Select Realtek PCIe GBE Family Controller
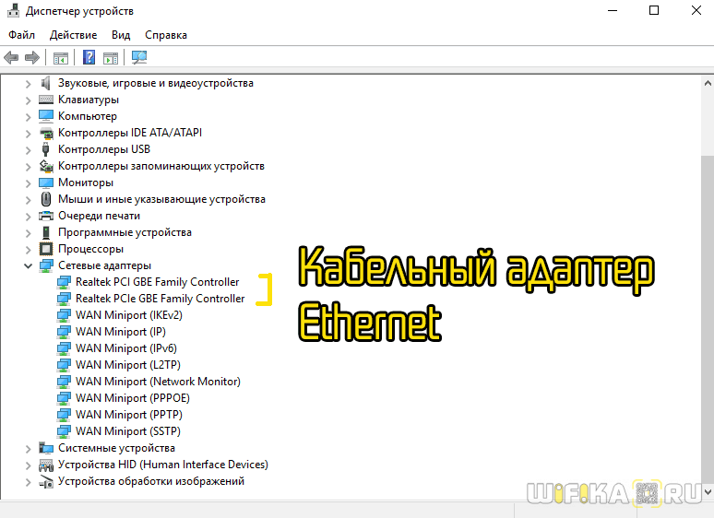This screenshot has width=714, height=518. tap(160, 299)
